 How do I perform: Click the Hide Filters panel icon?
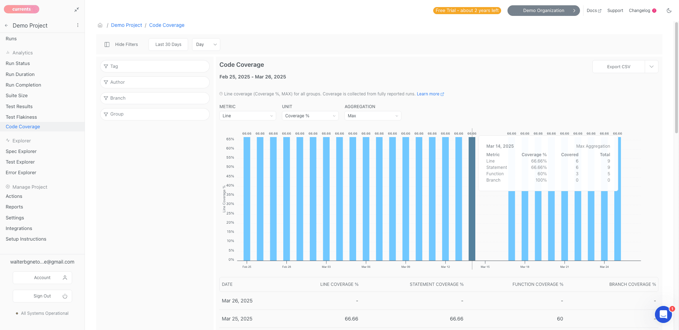[x=107, y=45]
